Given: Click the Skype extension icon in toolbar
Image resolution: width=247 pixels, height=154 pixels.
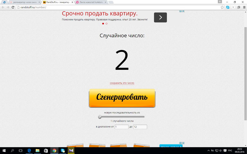Looking at the screenshot, I should pos(228,7).
